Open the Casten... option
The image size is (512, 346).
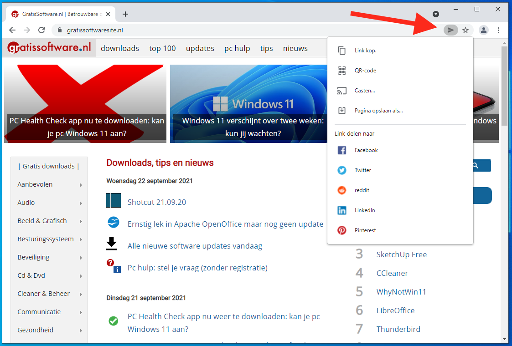(x=365, y=91)
